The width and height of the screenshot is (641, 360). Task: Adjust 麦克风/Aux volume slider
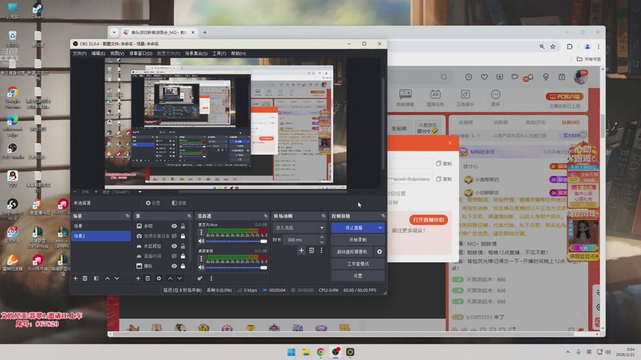(236, 242)
